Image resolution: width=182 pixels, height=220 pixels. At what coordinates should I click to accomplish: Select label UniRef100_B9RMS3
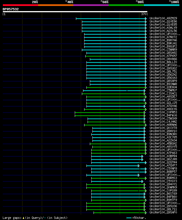pyautogui.click(x=163, y=178)
